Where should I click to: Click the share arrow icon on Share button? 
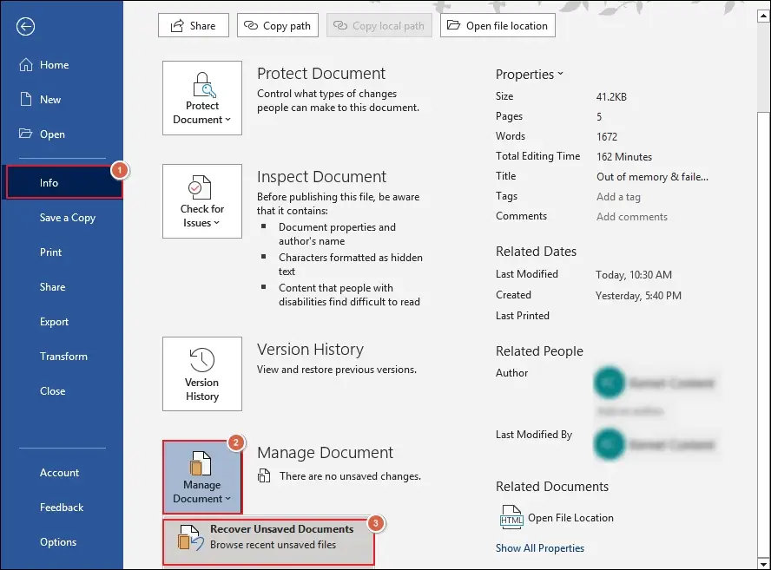[x=177, y=25]
